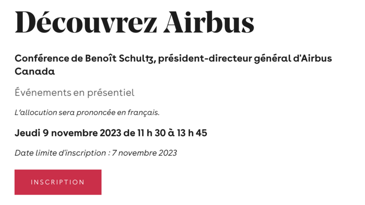This screenshot has height=205, width=365.
Task: Click the bold word "Jeudi"
Action: coord(28,133)
